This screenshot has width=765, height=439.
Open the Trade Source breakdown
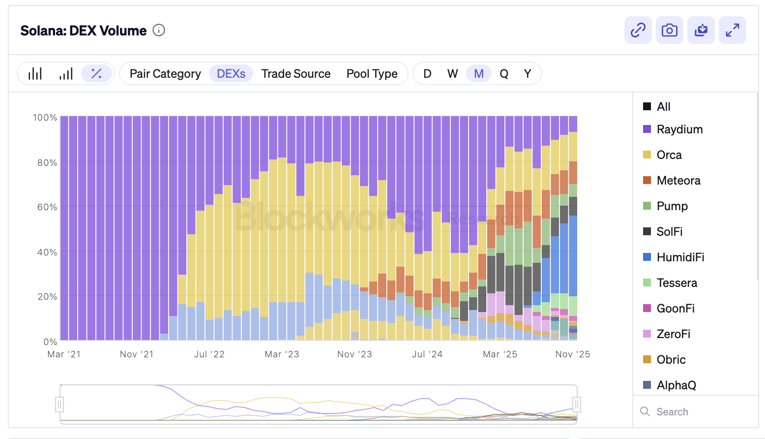coord(295,74)
